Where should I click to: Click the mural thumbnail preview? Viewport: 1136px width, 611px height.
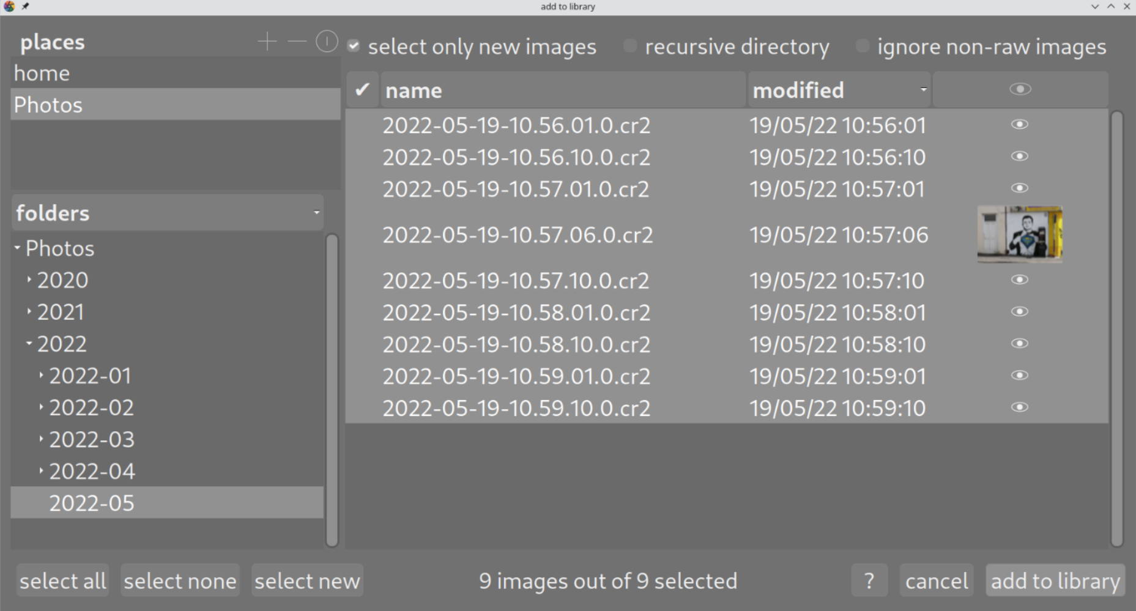point(1020,235)
